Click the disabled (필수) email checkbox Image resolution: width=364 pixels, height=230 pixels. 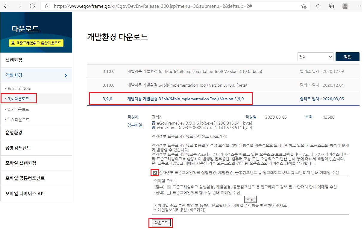pos(169,187)
